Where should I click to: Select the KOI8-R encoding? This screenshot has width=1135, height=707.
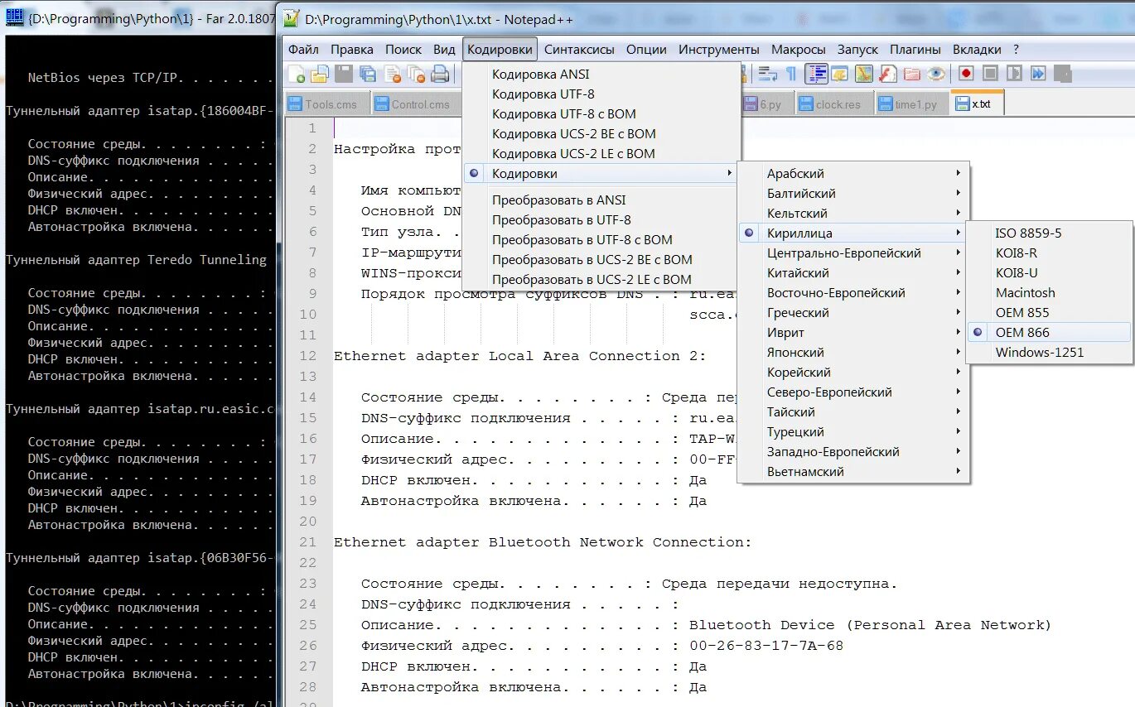pos(1049,252)
